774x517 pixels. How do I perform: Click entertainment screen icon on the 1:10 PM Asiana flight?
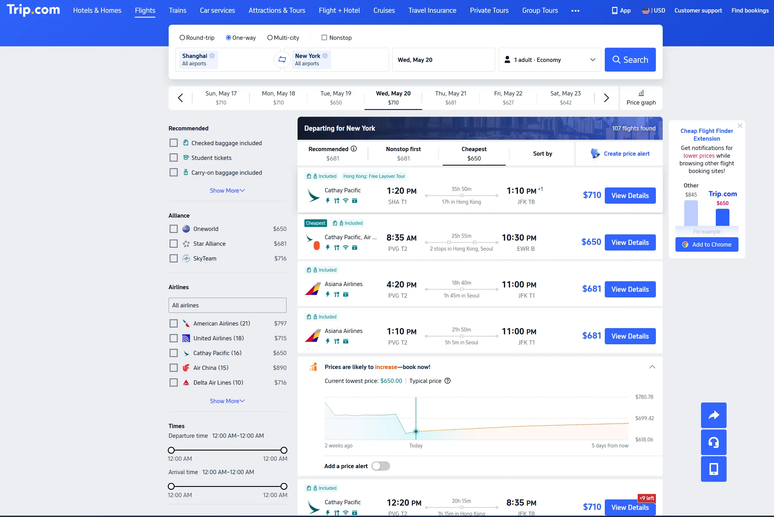[345, 341]
